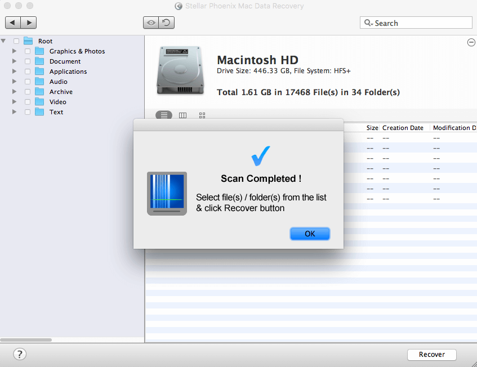The image size is (477, 367).
Task: Check the Video checkbox
Action: click(28, 102)
